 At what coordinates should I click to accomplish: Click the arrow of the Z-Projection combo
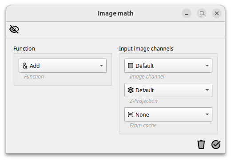click(207, 90)
